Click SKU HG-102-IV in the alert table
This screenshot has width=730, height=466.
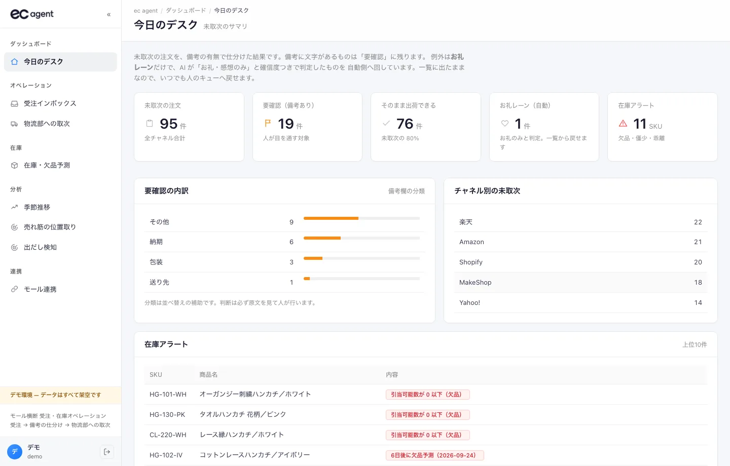tap(166, 455)
